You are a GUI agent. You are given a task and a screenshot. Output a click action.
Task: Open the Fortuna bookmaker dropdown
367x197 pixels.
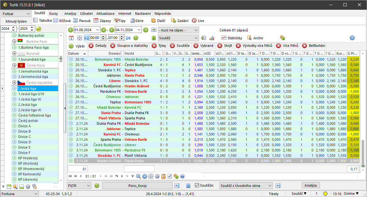pyautogui.click(x=19, y=194)
